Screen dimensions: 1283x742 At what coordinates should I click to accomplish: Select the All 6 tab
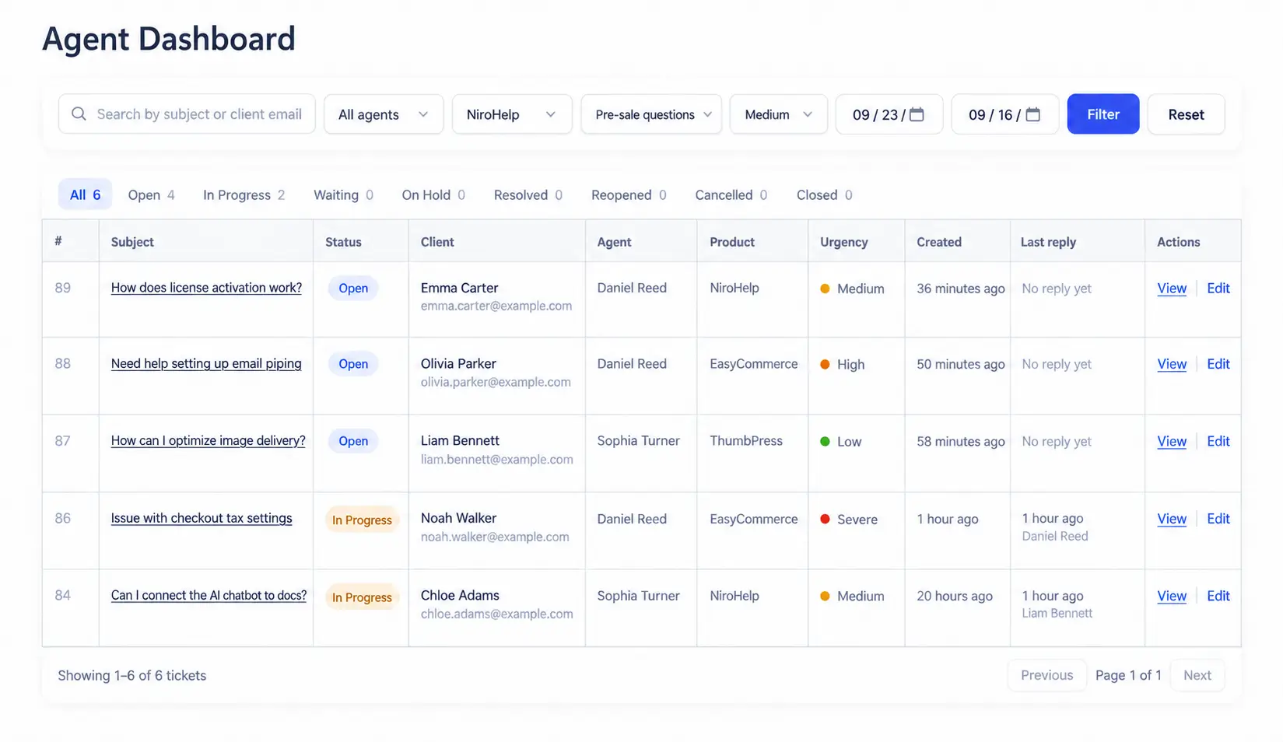click(86, 194)
